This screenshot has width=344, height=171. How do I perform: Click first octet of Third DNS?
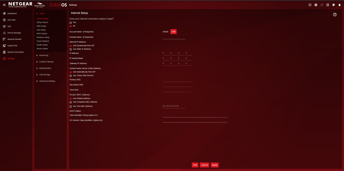tap(166, 90)
